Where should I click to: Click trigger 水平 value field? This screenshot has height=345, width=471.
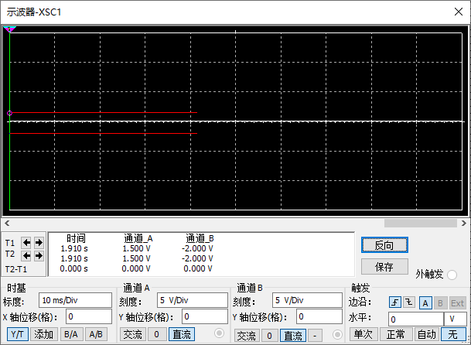pyautogui.click(x=416, y=319)
